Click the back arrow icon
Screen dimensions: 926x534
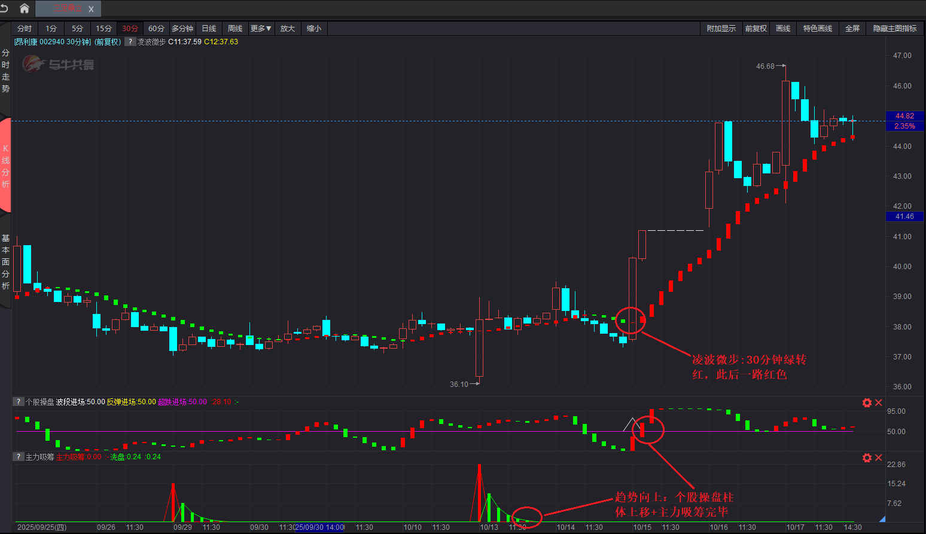[x=5, y=8]
